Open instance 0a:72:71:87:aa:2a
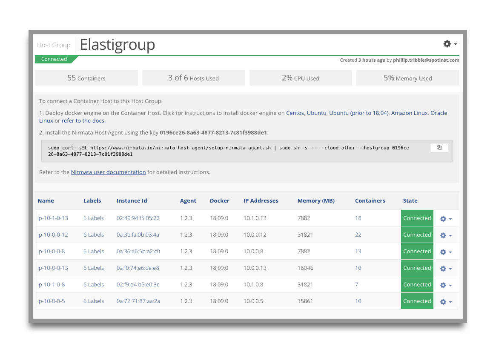 click(138, 301)
